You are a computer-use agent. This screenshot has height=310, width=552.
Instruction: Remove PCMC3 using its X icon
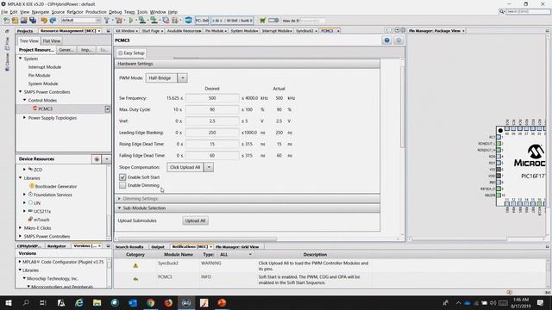[107, 109]
